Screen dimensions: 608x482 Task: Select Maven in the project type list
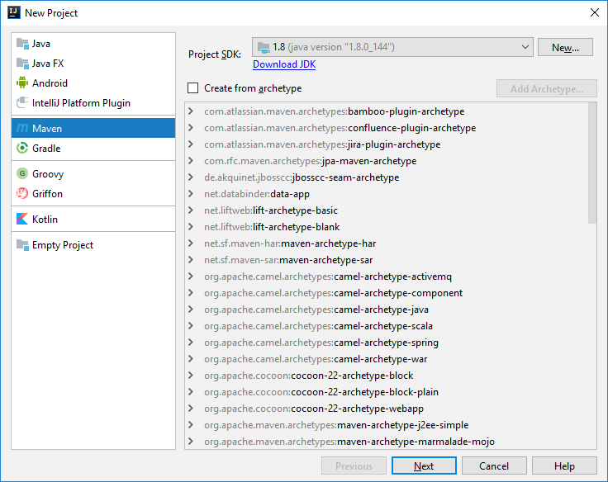pos(47,129)
